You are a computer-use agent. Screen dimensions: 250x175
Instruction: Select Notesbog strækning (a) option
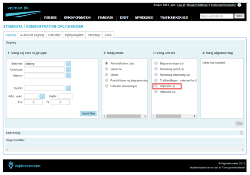(x=156, y=75)
